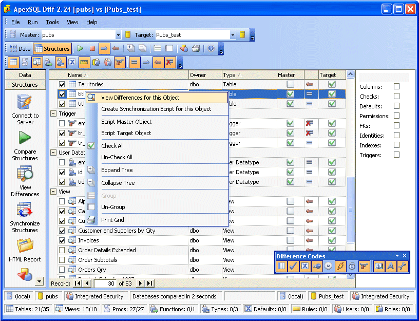419x321 pixels.
Task: Uncheck the Territories row checkbox
Action: pos(62,84)
